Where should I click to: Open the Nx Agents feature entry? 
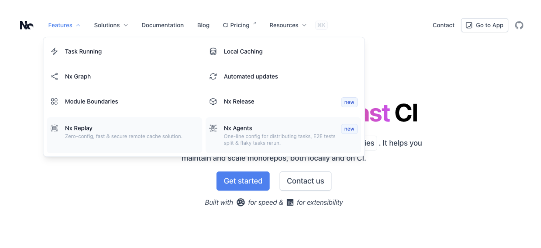[x=283, y=135]
